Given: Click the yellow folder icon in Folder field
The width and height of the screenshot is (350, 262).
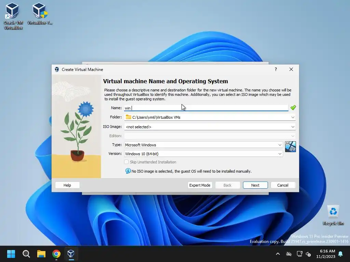Looking at the screenshot, I should click(x=129, y=117).
